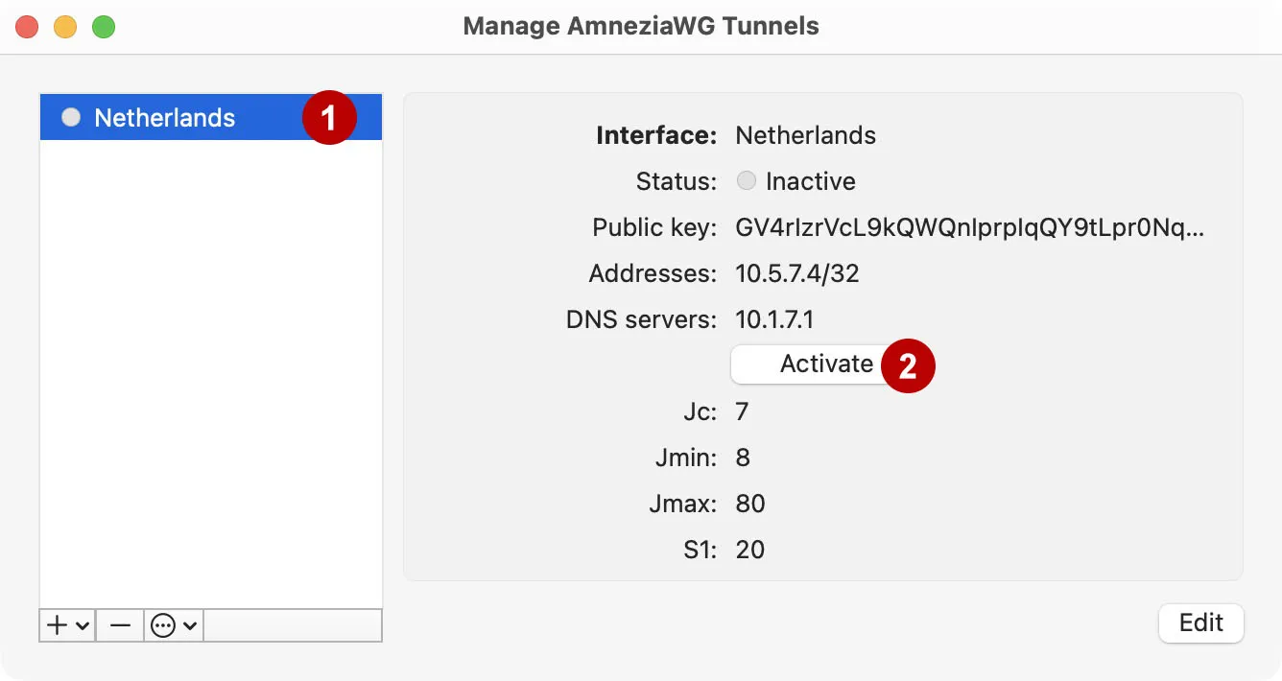Viewport: 1282px width, 681px height.
Task: Edit the tunnel configuration
Action: click(x=1201, y=623)
